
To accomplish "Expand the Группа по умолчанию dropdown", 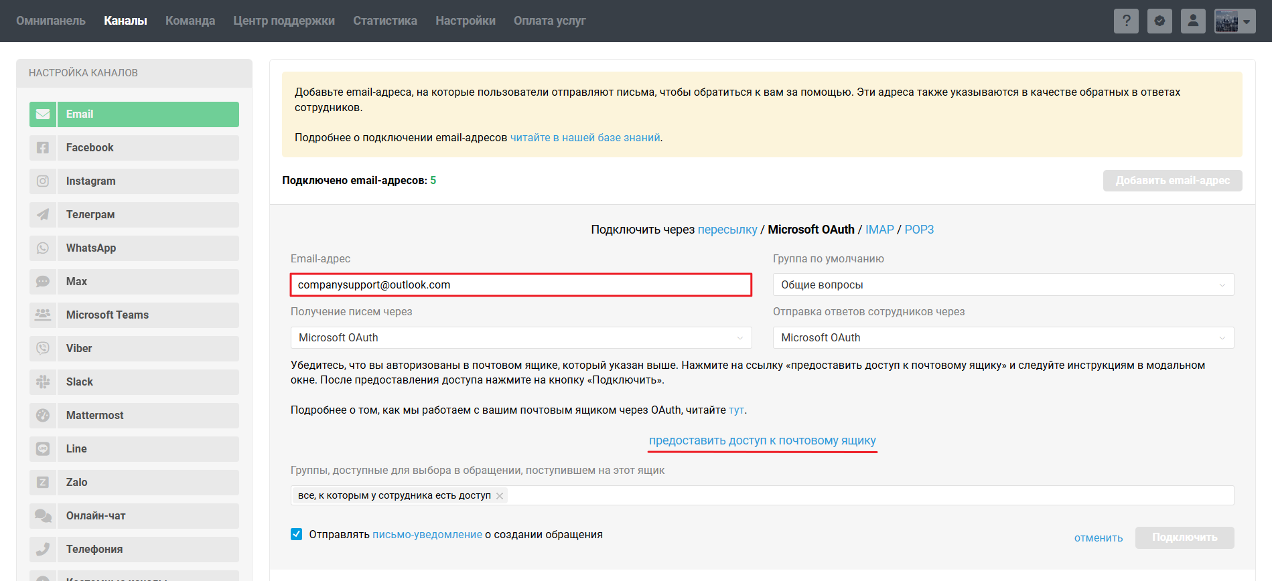I will point(1003,284).
